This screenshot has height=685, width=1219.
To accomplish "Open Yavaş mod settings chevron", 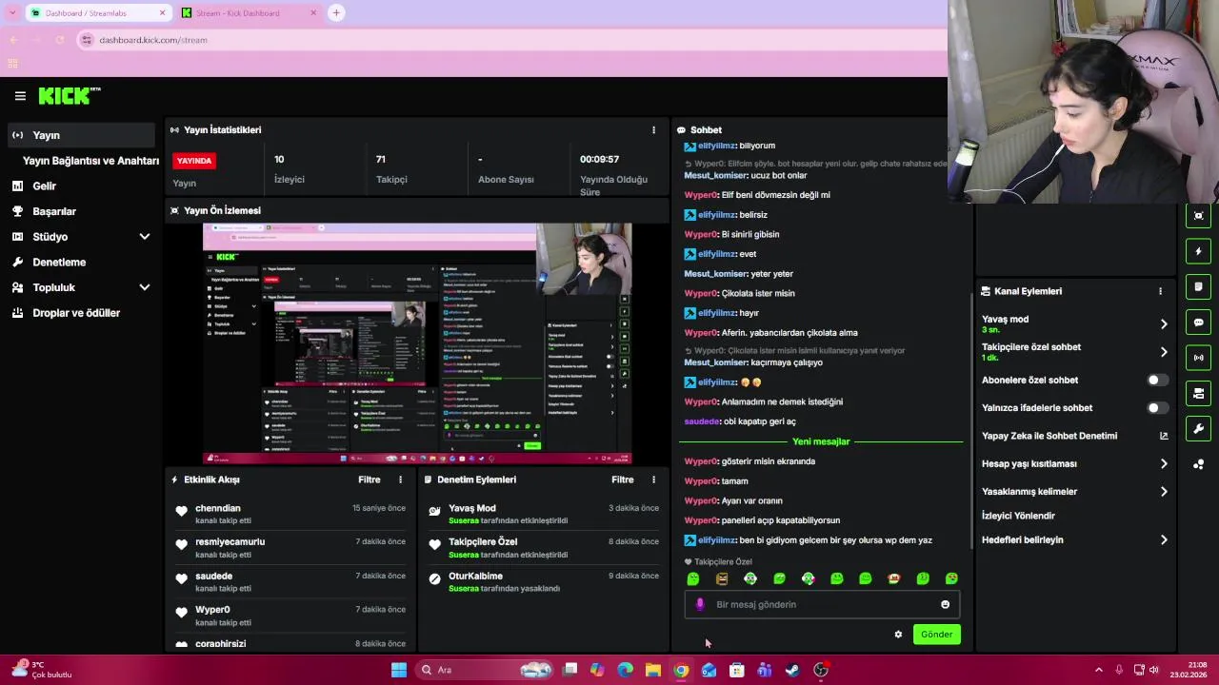I will click(x=1164, y=324).
